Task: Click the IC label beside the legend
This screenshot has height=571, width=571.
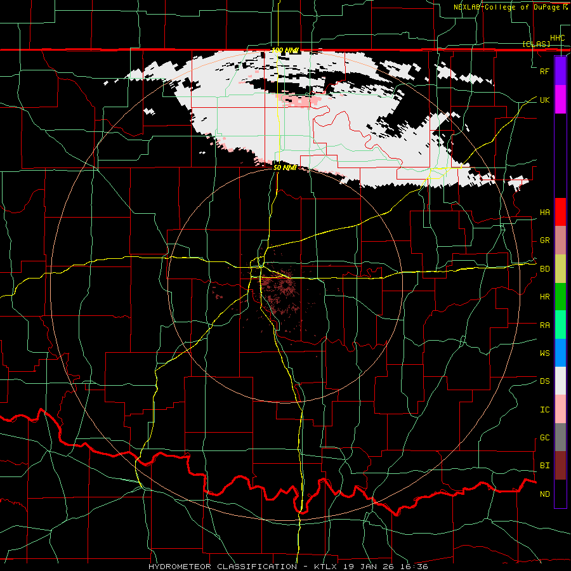Action: tap(544, 410)
